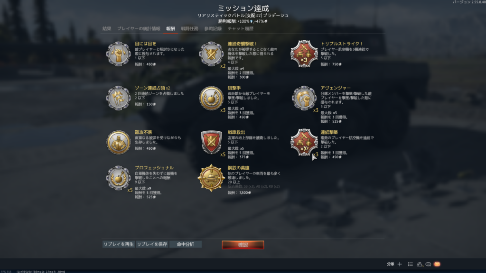
Task: Click the 戦車救出 red shield medal
Action: (211, 142)
